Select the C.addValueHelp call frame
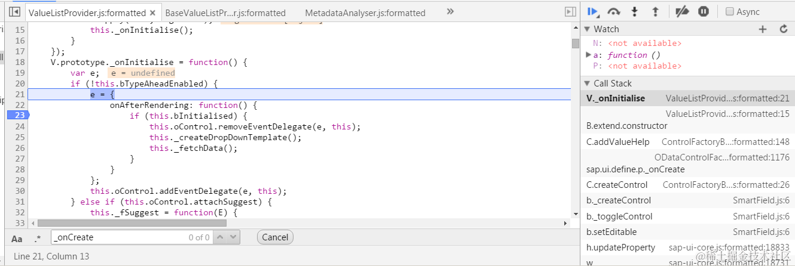 point(687,142)
